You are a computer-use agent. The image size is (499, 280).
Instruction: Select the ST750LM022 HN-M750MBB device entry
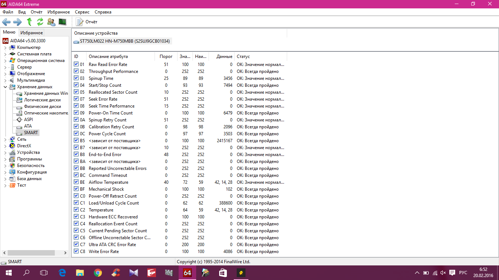pos(122,41)
